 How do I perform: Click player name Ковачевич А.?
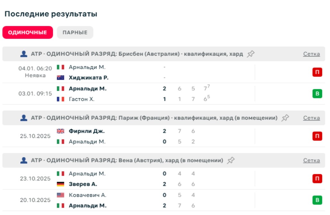88,195
